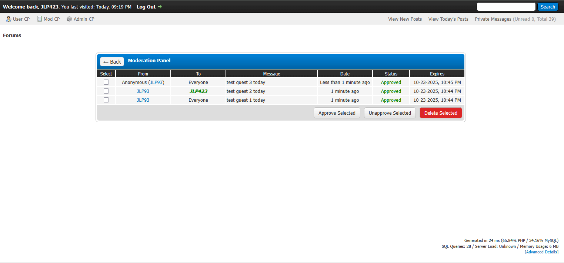564x263 pixels.
Task: Open JLP93 profile link in Anonymous row
Action: click(x=156, y=82)
